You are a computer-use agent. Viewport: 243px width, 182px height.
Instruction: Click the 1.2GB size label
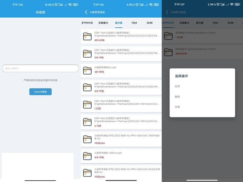click(98, 109)
